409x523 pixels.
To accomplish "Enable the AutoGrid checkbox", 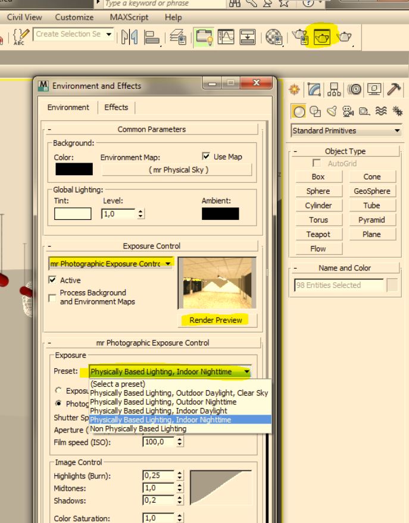I will (x=316, y=163).
